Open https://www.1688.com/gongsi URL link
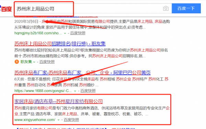 point(43,91)
